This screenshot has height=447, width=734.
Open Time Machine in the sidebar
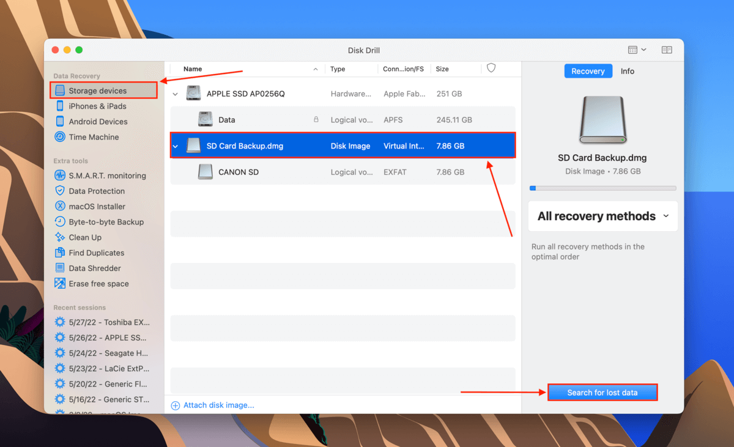pyautogui.click(x=94, y=137)
